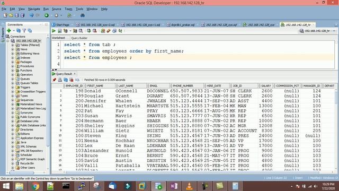The image size is (339, 191).
Task: Click the Commit icon in worksheet toolbar
Action: tap(88, 31)
